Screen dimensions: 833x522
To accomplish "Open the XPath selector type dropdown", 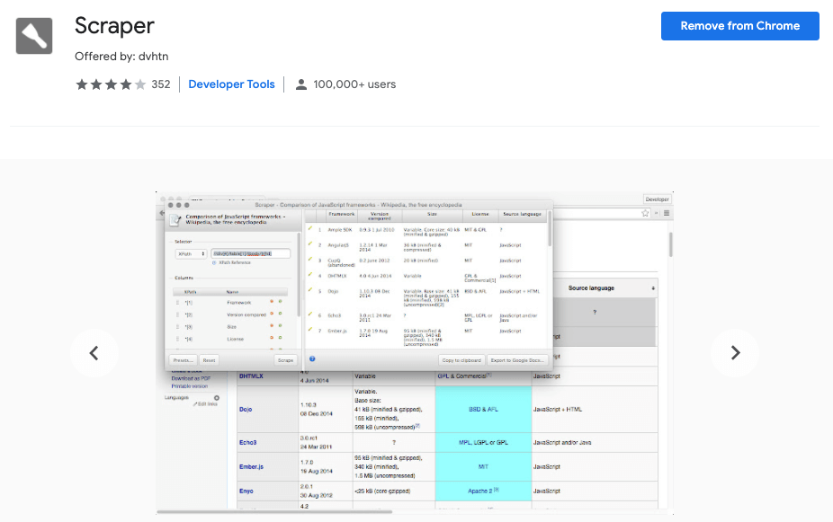I will pyautogui.click(x=191, y=254).
